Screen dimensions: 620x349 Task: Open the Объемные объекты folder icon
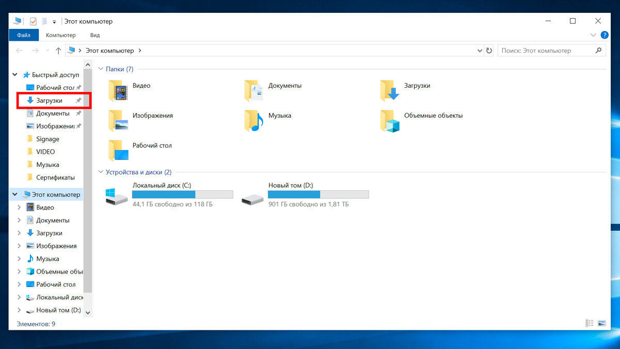click(390, 120)
